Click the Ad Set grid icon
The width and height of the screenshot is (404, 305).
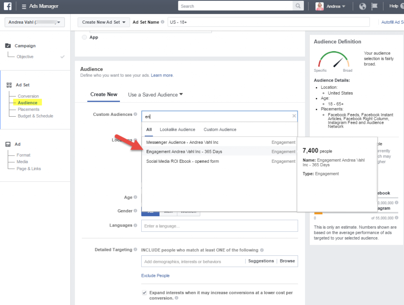tap(9, 85)
